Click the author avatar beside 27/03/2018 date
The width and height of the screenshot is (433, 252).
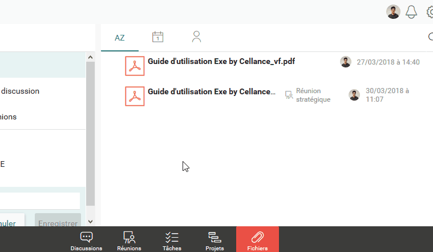point(346,62)
